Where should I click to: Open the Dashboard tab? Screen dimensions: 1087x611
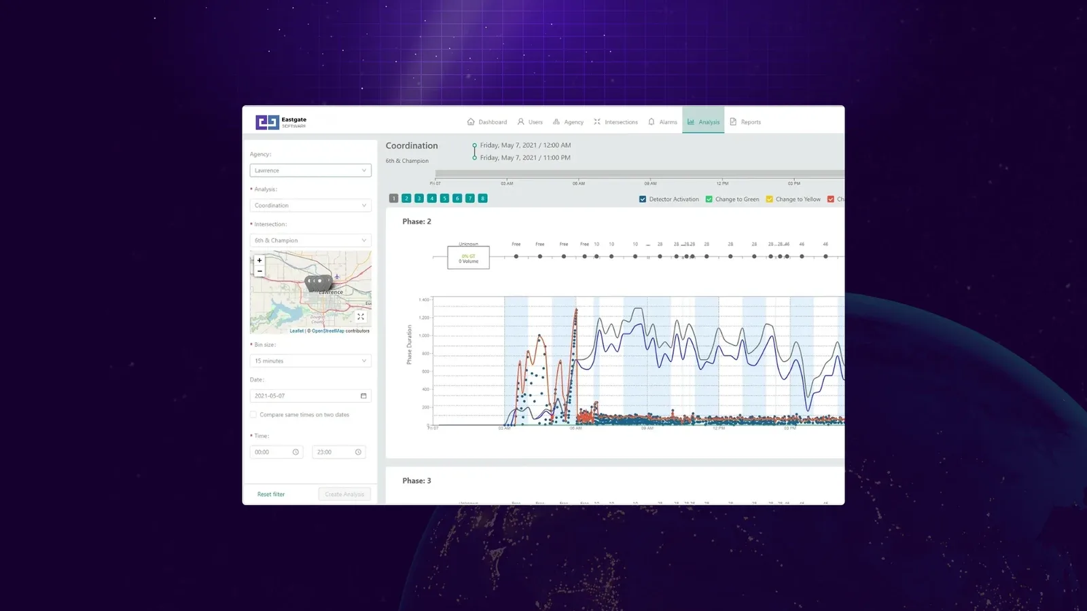pos(487,122)
